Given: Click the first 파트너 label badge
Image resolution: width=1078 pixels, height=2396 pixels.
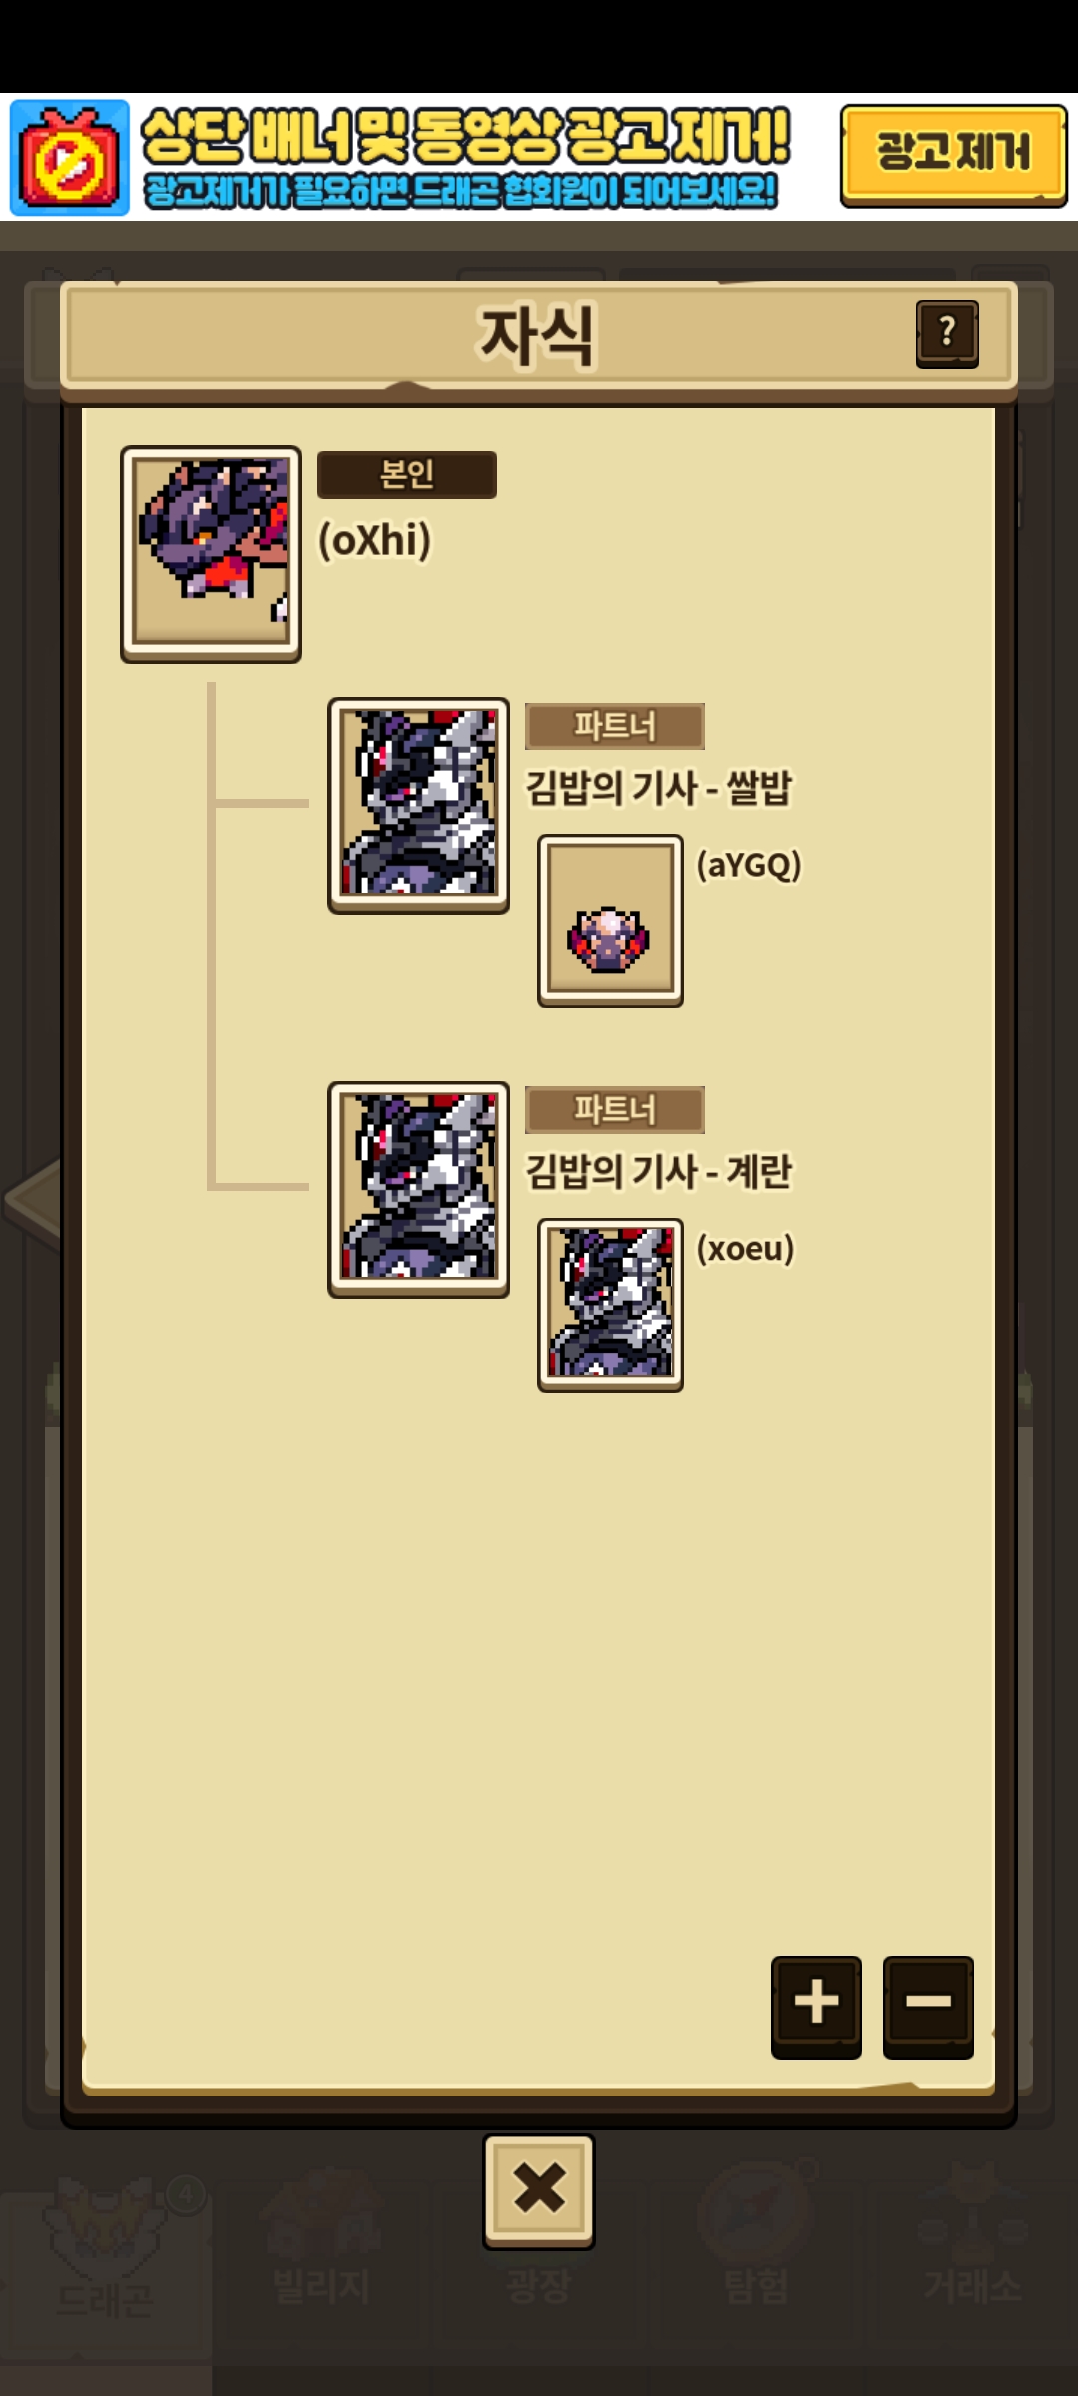Looking at the screenshot, I should [x=614, y=726].
